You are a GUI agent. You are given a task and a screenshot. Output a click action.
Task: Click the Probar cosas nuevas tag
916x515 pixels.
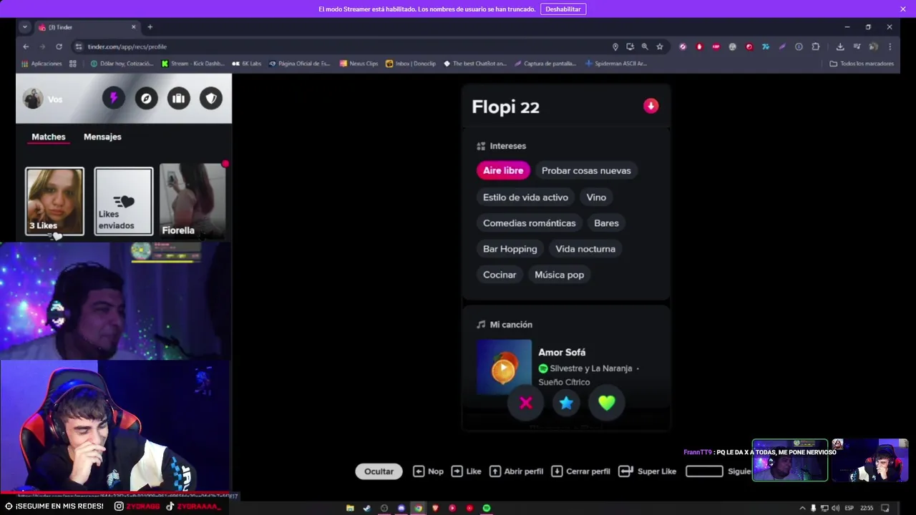[x=586, y=170]
